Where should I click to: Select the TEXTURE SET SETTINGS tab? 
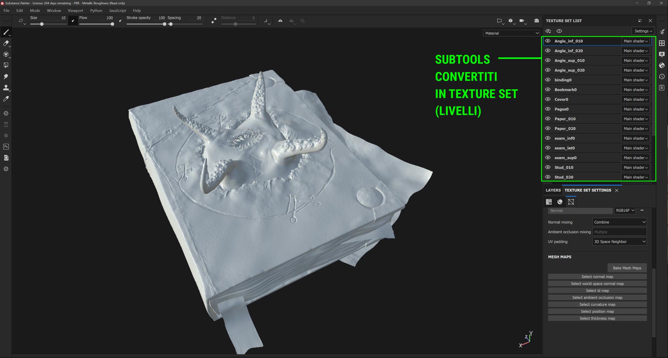(x=588, y=190)
